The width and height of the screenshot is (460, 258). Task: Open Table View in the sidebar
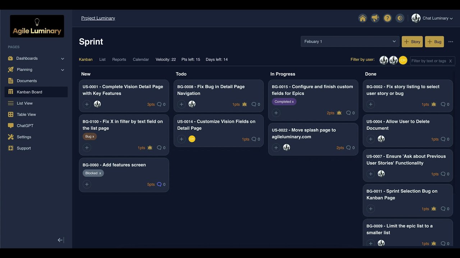[x=36, y=114]
